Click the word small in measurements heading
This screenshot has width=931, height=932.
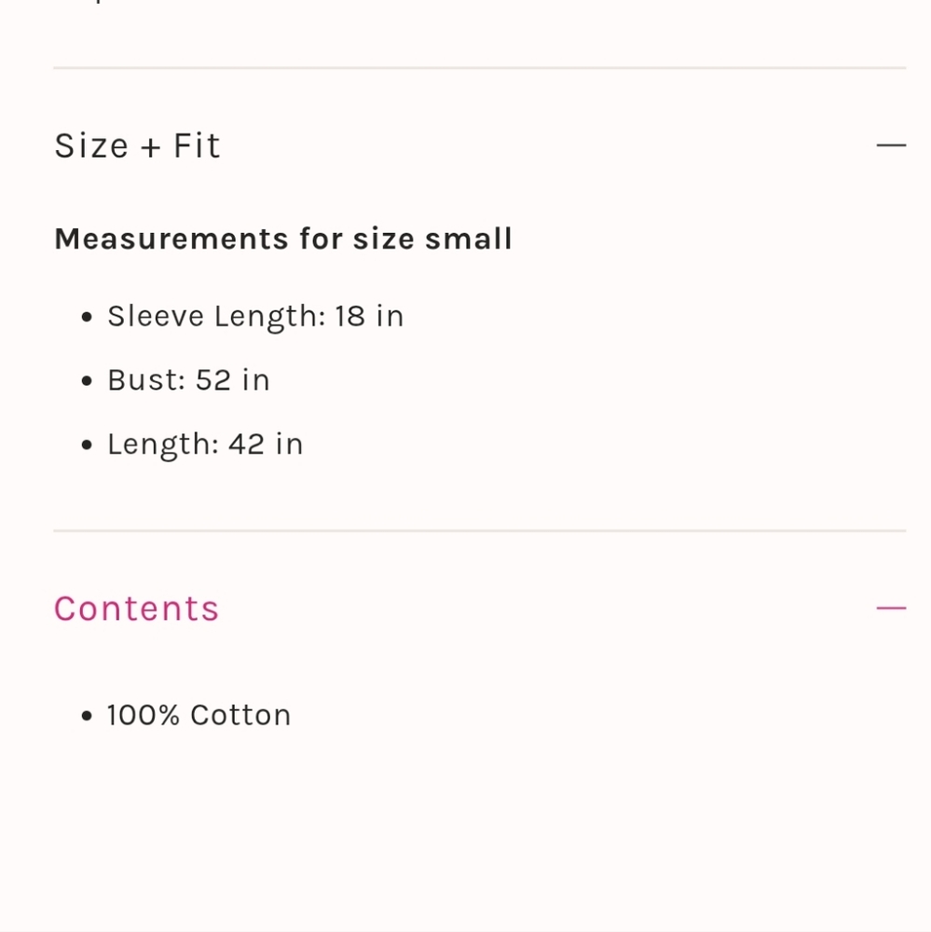click(x=469, y=239)
